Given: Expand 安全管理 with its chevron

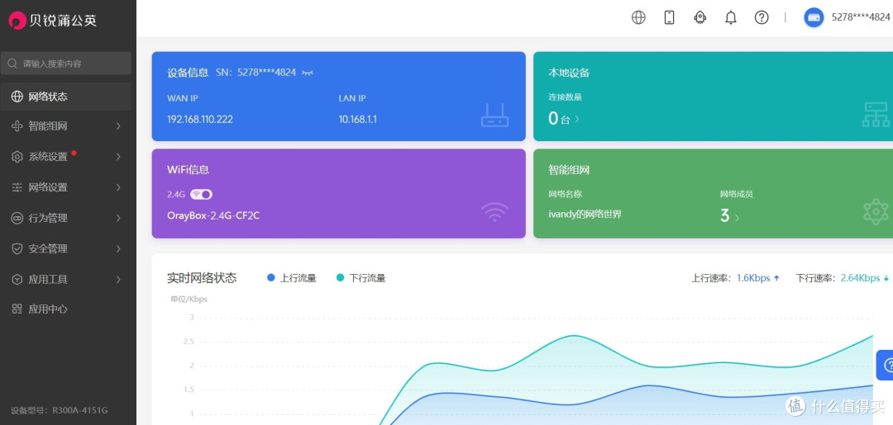Looking at the screenshot, I should point(118,249).
